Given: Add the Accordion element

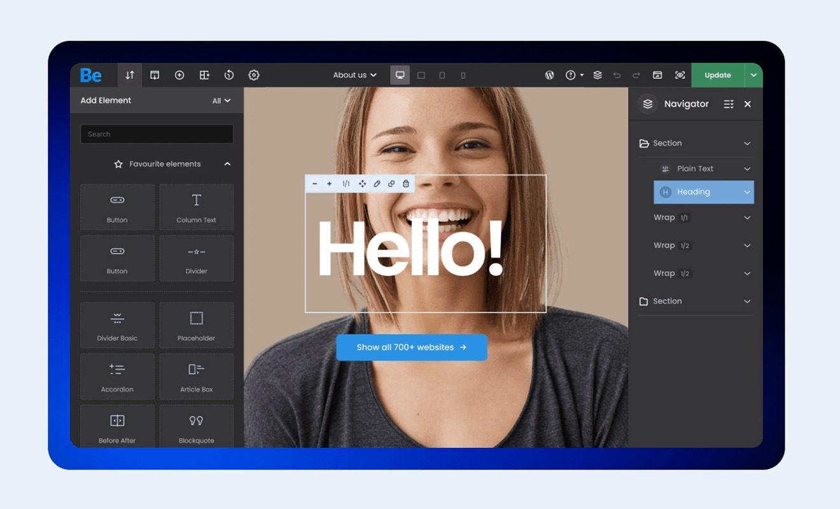Looking at the screenshot, I should pyautogui.click(x=117, y=376).
